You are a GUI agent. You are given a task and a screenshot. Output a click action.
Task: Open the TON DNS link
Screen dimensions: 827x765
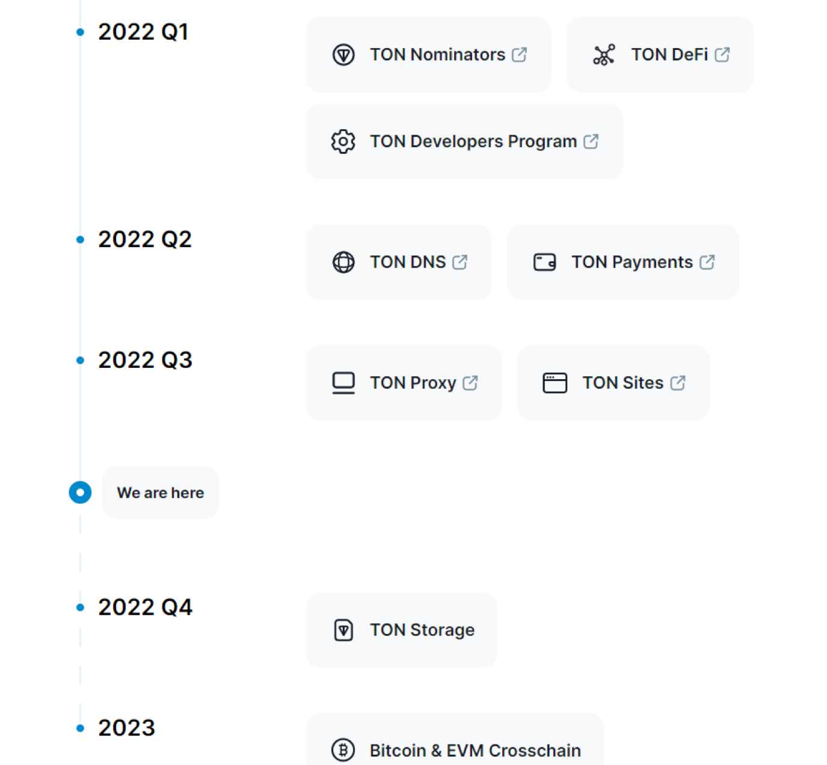point(399,262)
